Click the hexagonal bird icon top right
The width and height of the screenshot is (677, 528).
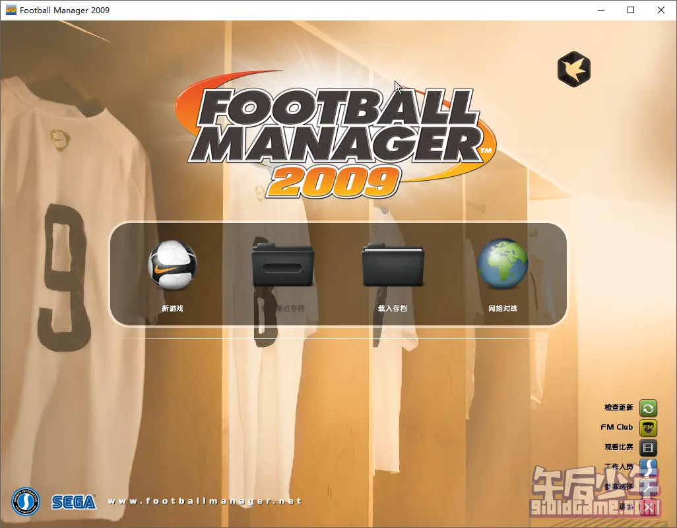coord(574,69)
